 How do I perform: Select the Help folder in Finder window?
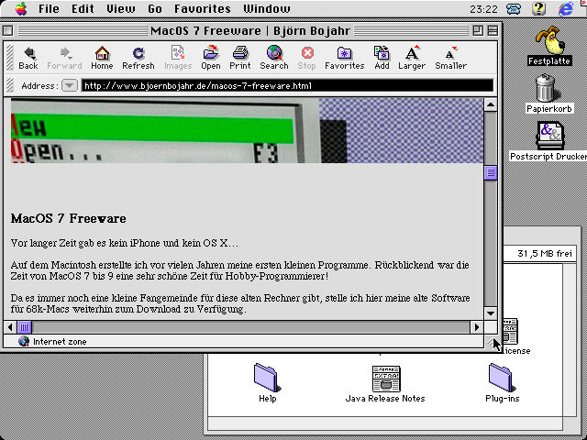(267, 382)
